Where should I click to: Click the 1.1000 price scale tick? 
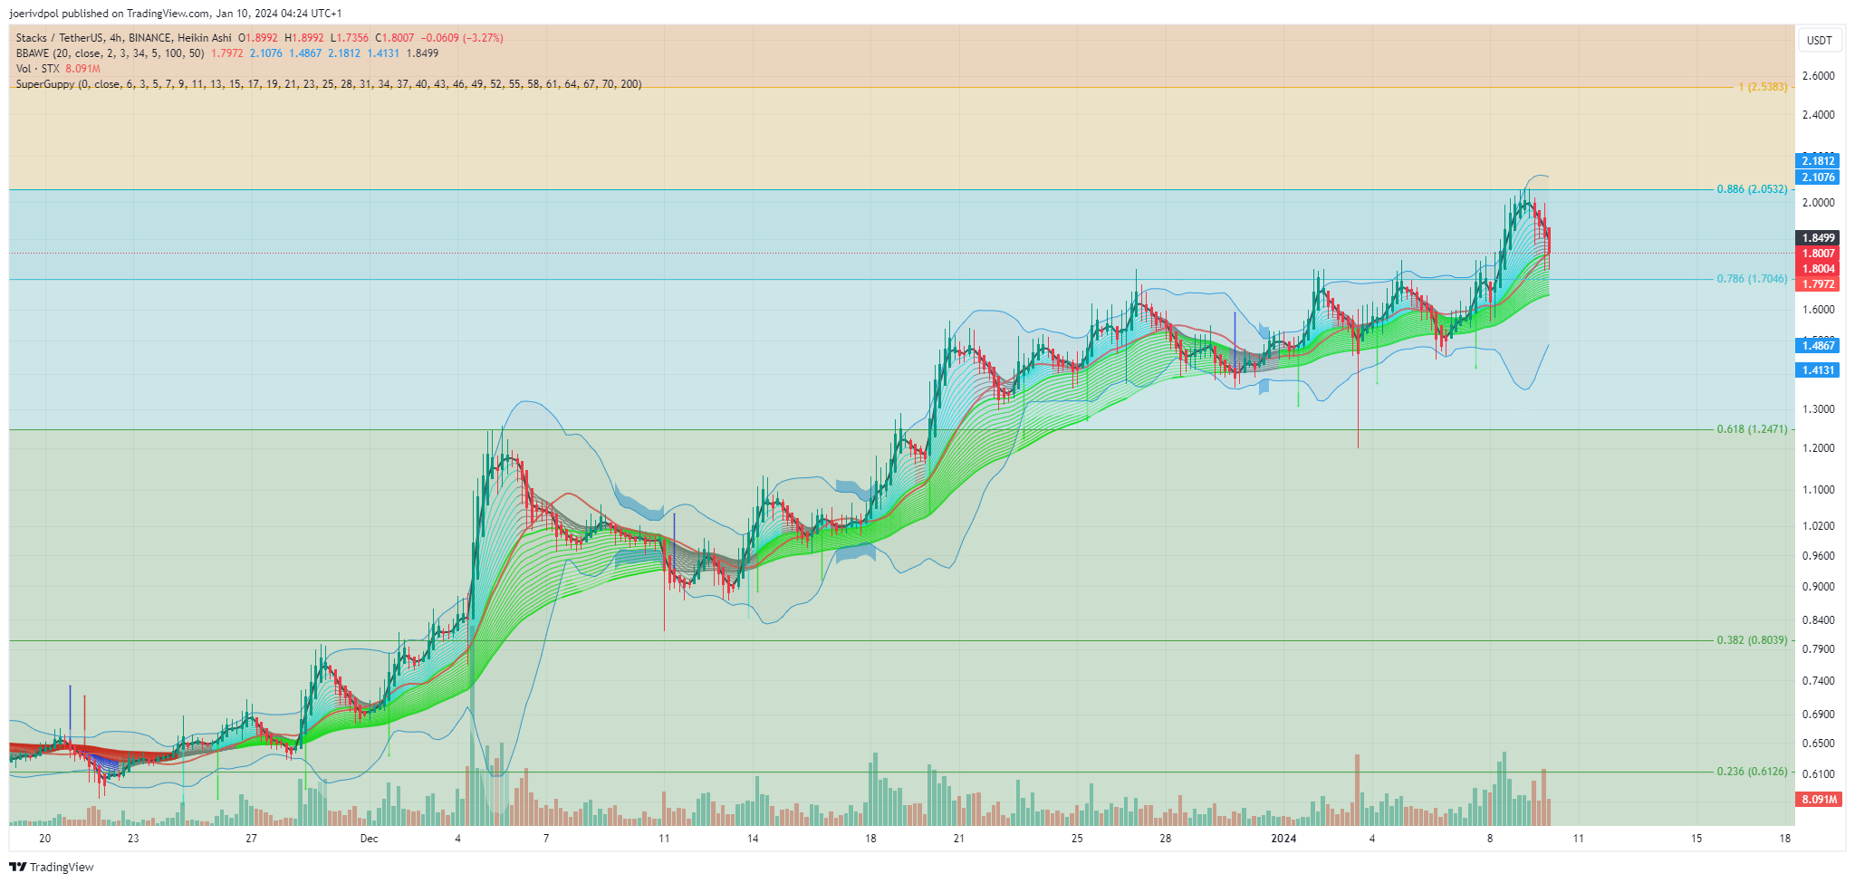point(1818,490)
